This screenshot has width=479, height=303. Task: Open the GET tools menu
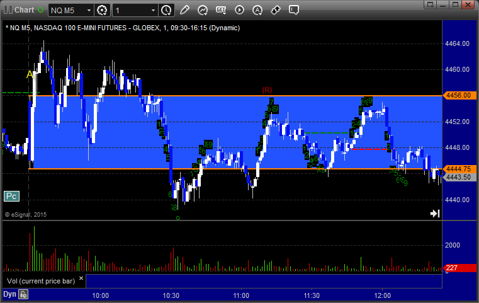(x=221, y=10)
